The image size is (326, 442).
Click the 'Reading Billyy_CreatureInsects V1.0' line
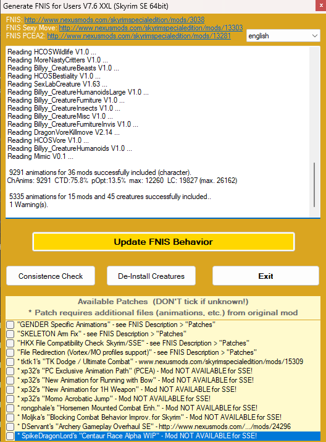[x=64, y=108]
